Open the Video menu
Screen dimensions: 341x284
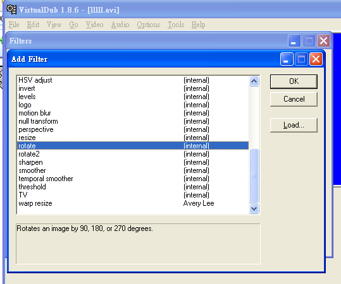point(95,25)
